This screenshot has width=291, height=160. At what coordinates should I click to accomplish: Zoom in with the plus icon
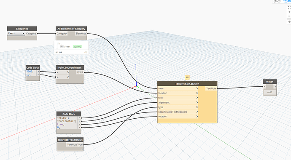289,12
